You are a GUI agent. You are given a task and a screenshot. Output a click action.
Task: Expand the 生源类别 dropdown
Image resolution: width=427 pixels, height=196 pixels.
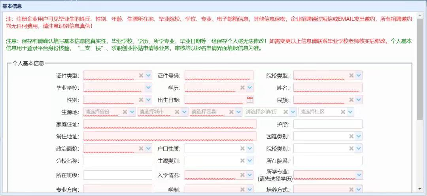[250, 160]
